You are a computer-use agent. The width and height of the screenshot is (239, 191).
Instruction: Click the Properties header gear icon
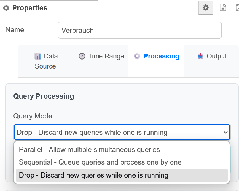point(6,8)
